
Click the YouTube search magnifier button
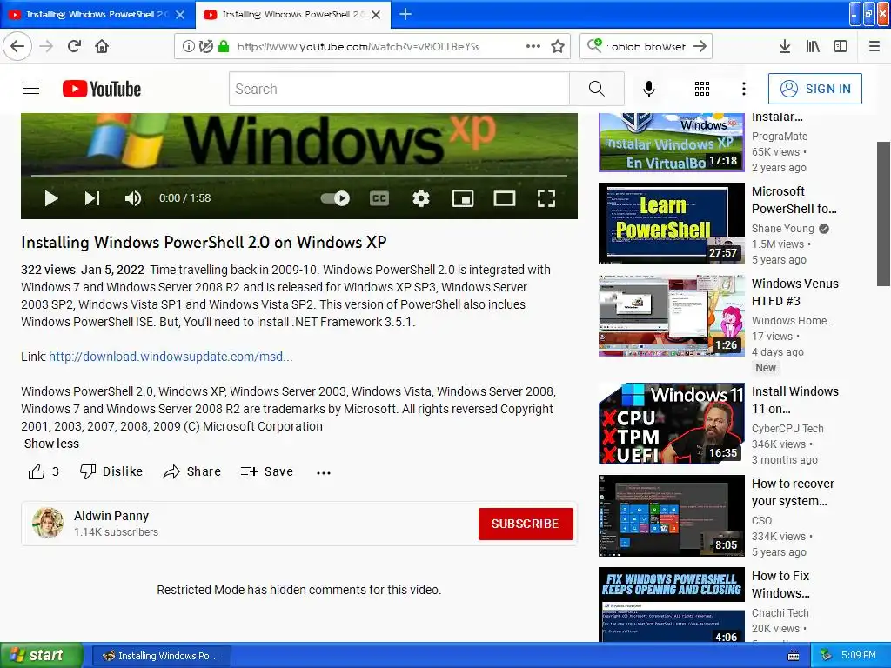(x=597, y=89)
